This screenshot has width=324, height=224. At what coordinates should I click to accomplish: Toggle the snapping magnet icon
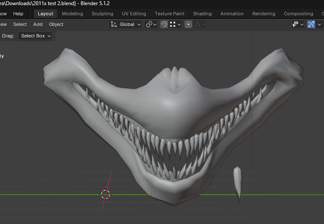[x=164, y=24]
